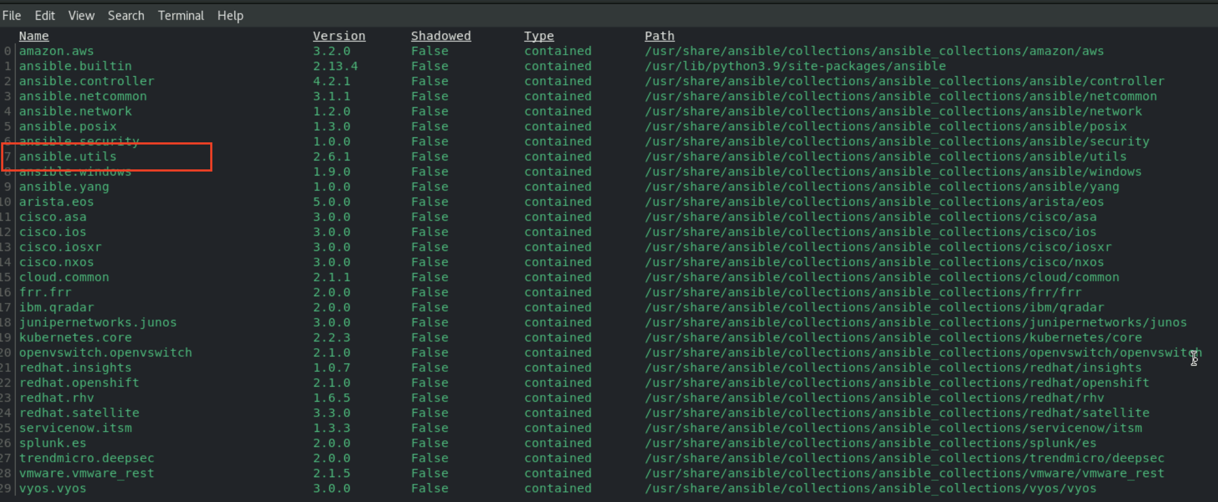Screen dimensions: 1218x502
Task: Click the Version column header
Action: coord(339,35)
